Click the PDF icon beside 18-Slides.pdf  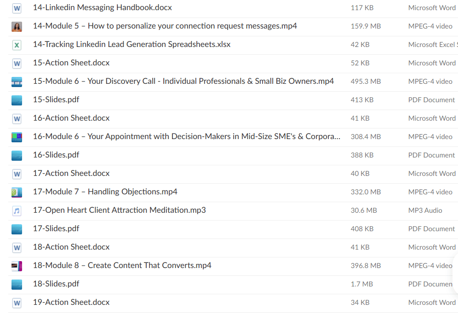[x=17, y=284]
